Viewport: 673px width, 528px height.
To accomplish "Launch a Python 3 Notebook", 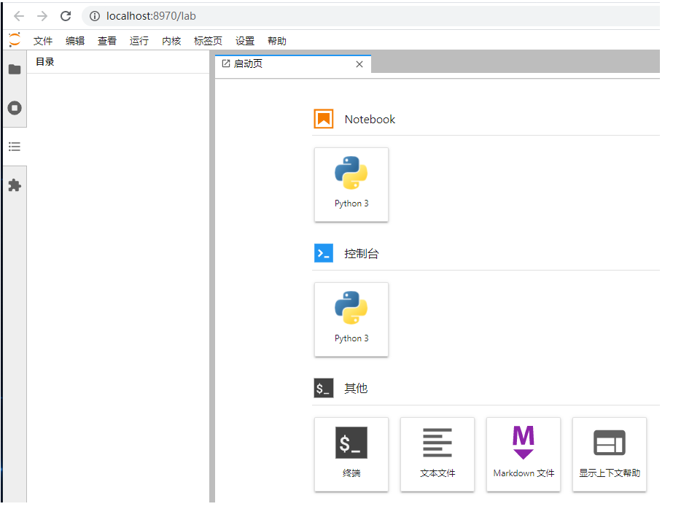I will click(x=351, y=185).
